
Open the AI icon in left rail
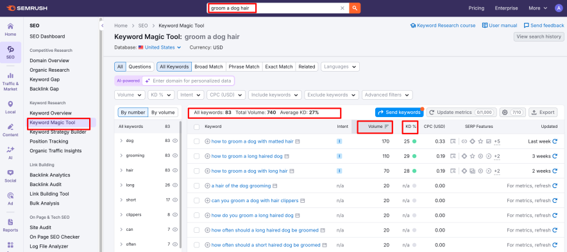pos(10,154)
